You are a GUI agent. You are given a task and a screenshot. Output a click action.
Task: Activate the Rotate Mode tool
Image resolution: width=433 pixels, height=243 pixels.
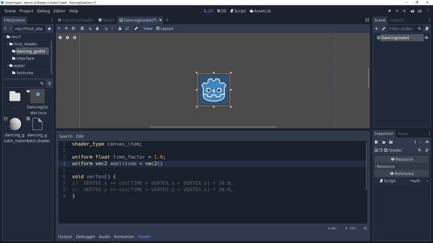pyautogui.click(x=74, y=28)
